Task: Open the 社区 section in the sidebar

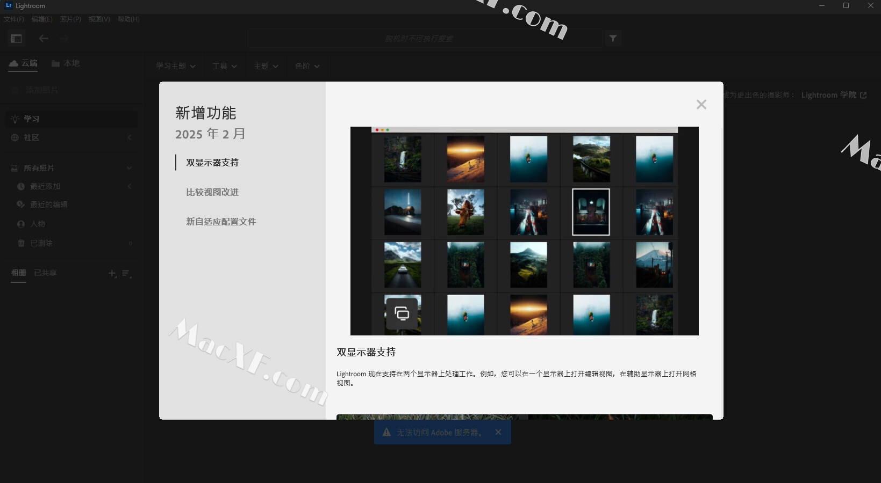Action: coord(71,138)
